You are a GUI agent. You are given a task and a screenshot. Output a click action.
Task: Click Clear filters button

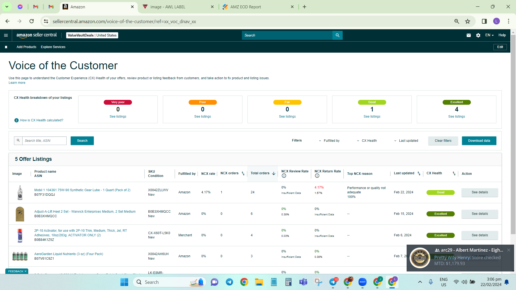coord(443,141)
